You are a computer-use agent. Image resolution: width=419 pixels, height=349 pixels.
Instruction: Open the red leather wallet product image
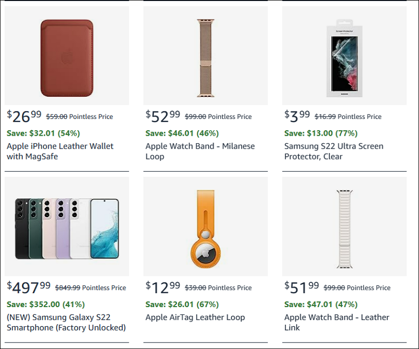click(x=67, y=55)
